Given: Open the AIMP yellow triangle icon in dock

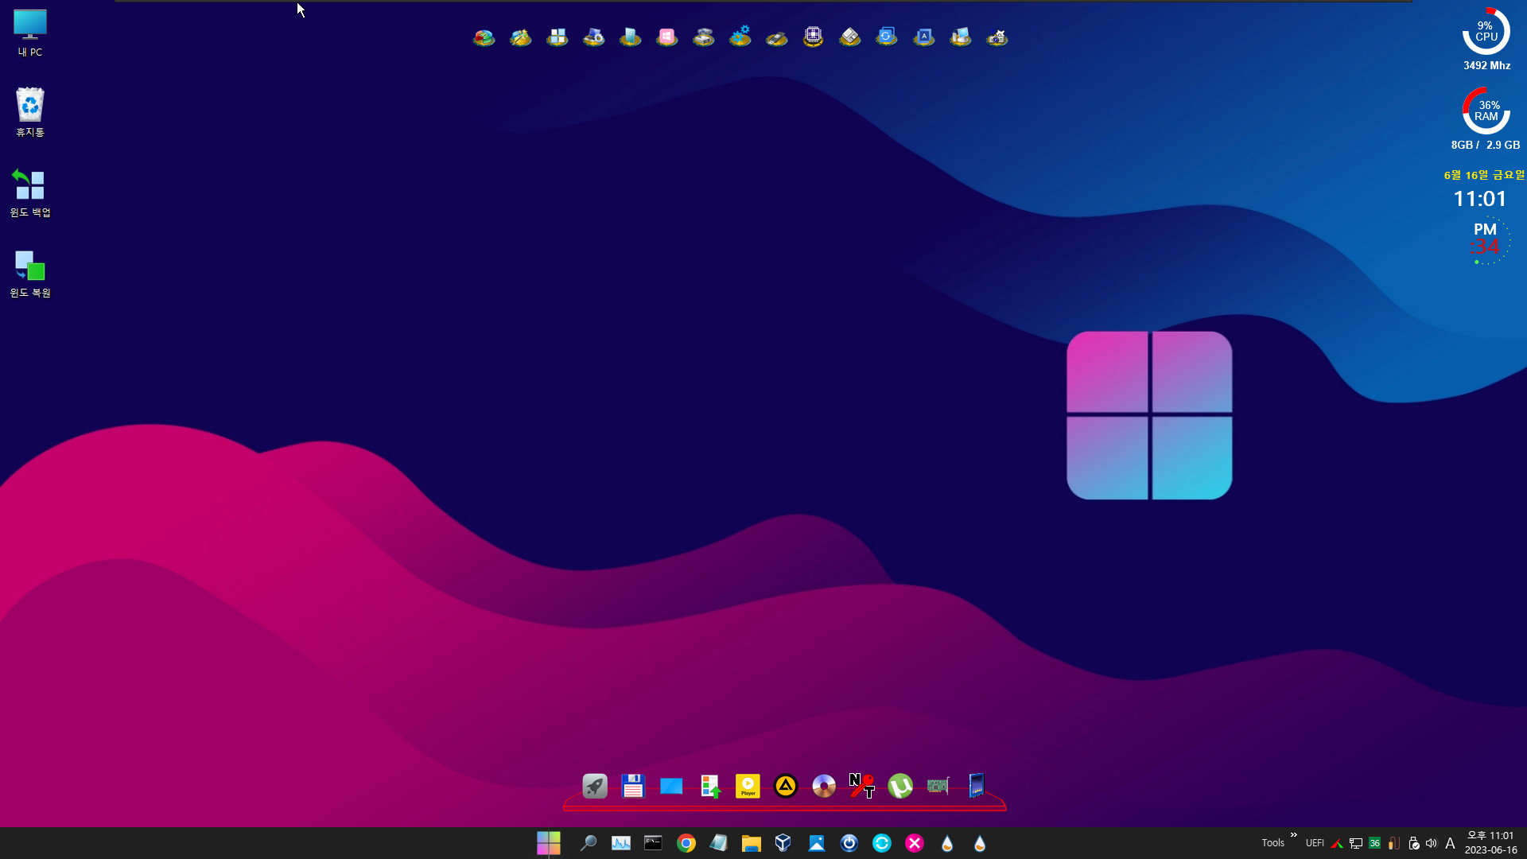Looking at the screenshot, I should pos(786,787).
